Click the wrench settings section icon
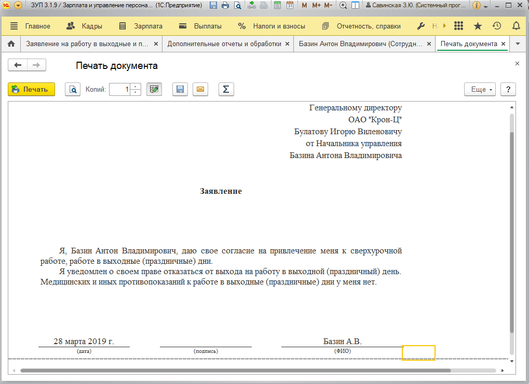 click(x=421, y=26)
